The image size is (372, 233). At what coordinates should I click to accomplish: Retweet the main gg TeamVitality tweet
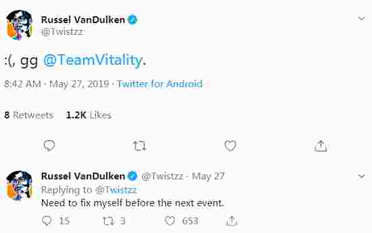(140, 146)
